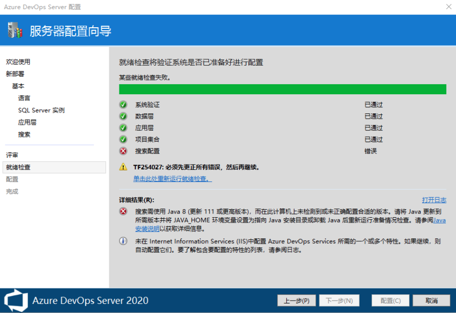The image size is (456, 313).
Task: Click link to rerun readiness checks
Action: click(x=173, y=179)
